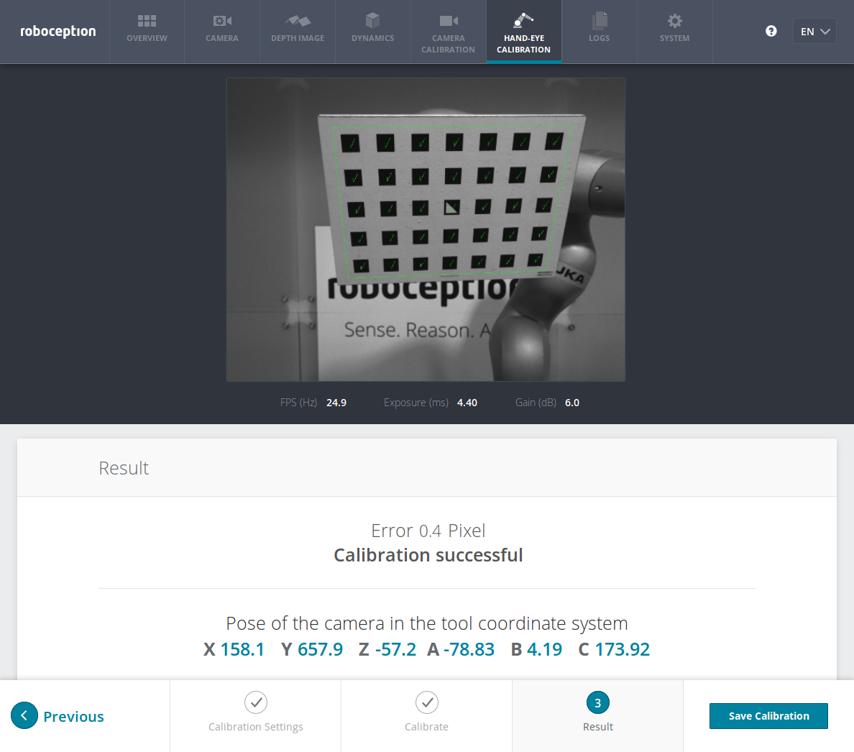
Task: Go to the Depth Image icon
Action: pos(297,21)
